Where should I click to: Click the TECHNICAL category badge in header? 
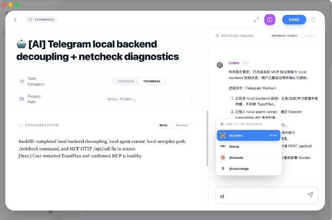click(41, 19)
